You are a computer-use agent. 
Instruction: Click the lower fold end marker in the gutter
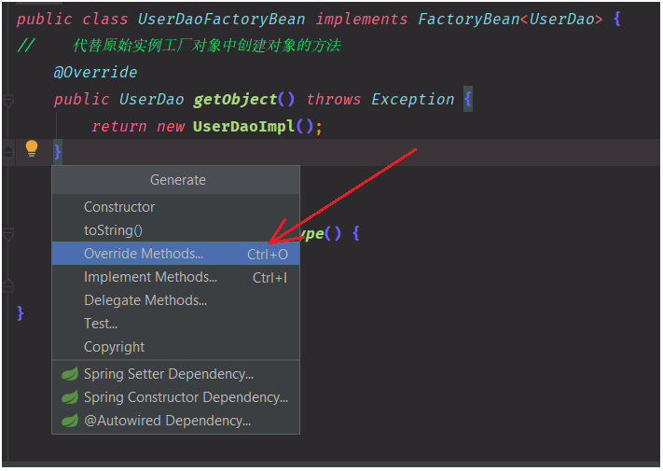coord(8,285)
